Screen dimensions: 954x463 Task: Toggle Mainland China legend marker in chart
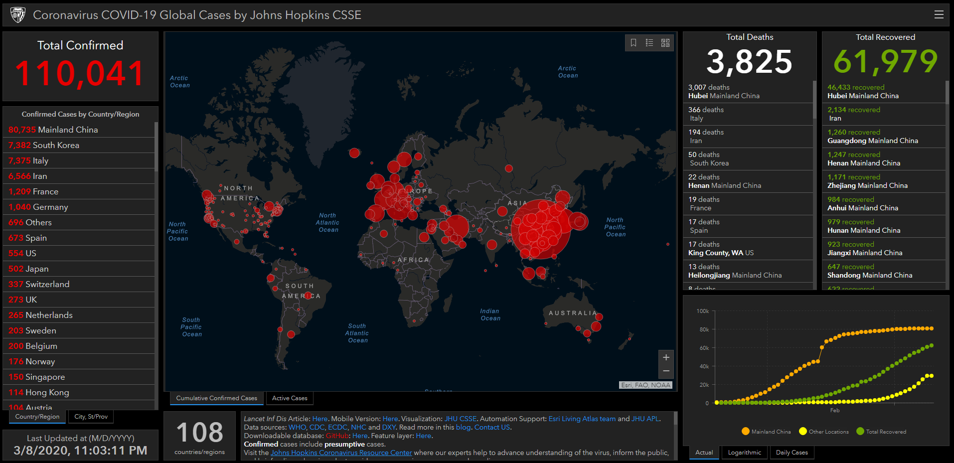pyautogui.click(x=746, y=432)
